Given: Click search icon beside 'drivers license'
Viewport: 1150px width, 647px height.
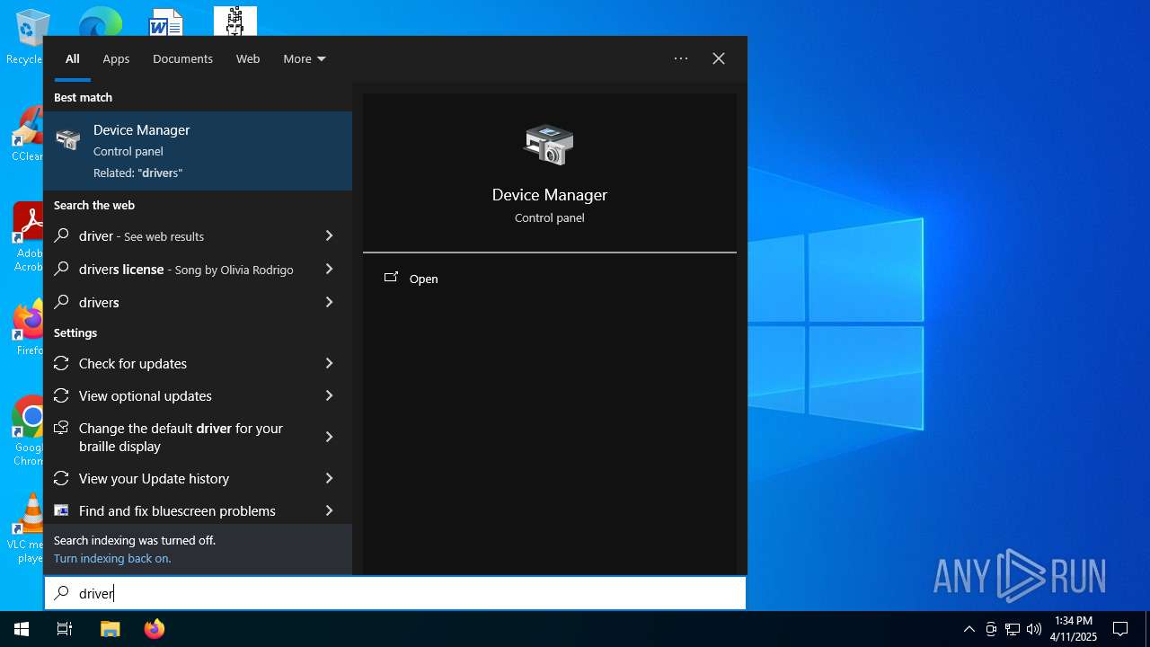Looking at the screenshot, I should [x=62, y=269].
